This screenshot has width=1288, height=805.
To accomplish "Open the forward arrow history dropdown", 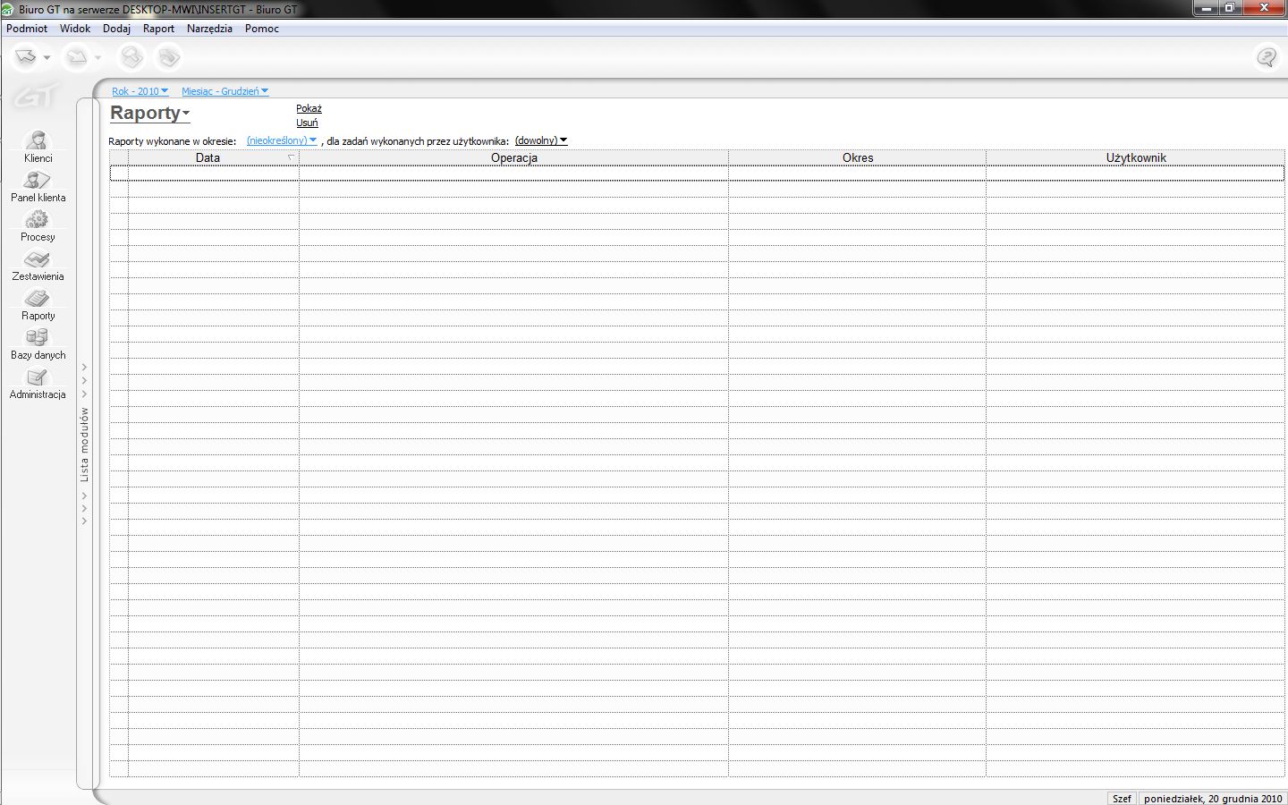I will 97,58.
